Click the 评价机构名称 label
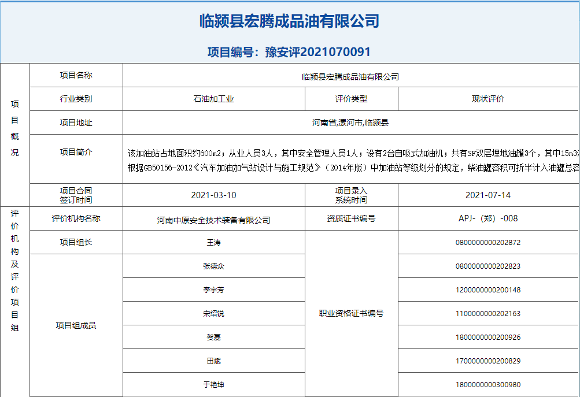Image resolution: width=580 pixels, height=397 pixels. [76, 218]
